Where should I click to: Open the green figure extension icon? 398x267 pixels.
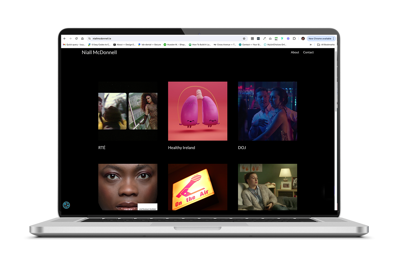click(282, 38)
